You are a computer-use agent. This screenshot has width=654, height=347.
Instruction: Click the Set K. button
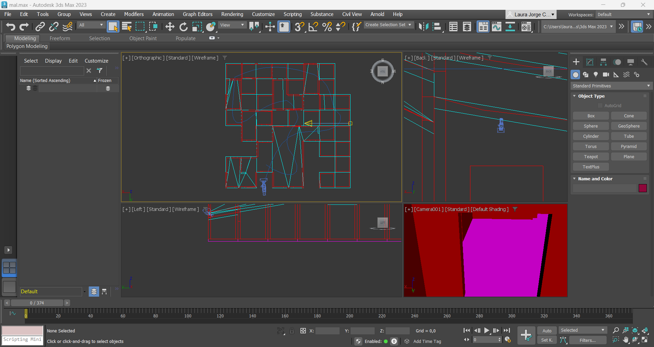click(547, 340)
